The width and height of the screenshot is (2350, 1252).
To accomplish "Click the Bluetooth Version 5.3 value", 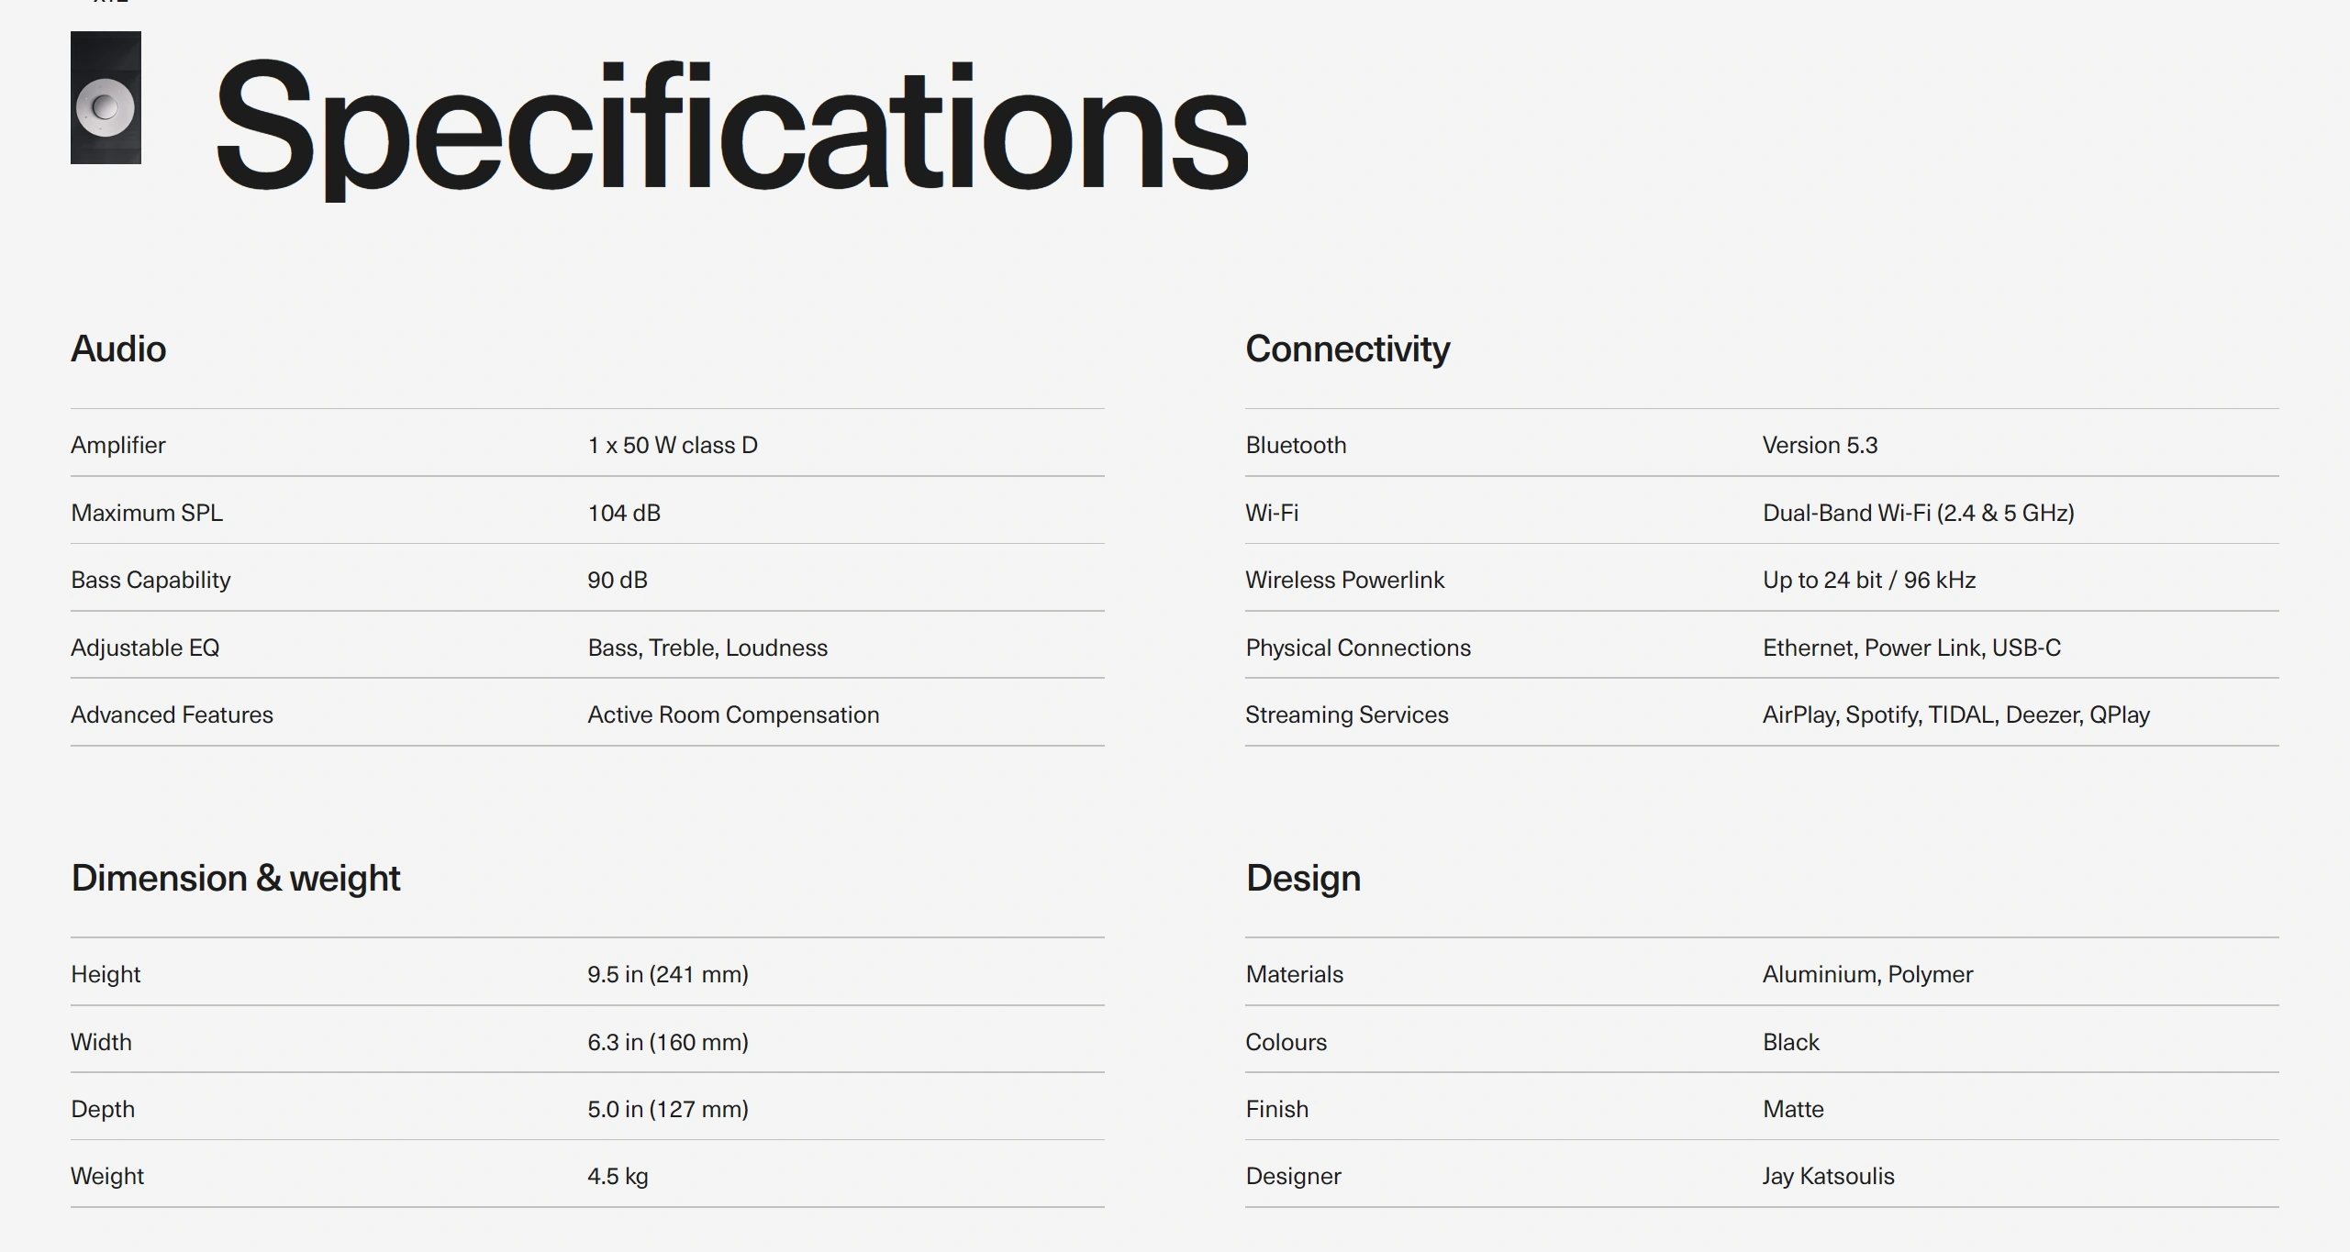I will click(x=1819, y=445).
